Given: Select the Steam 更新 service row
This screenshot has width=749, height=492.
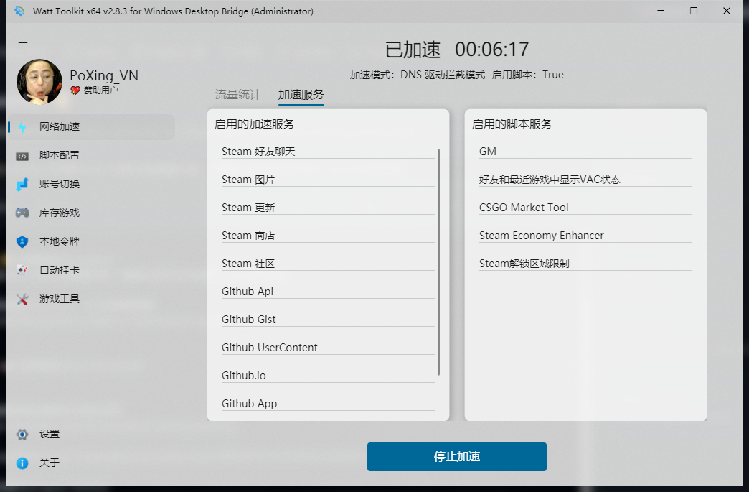Looking at the screenshot, I should click(328, 208).
